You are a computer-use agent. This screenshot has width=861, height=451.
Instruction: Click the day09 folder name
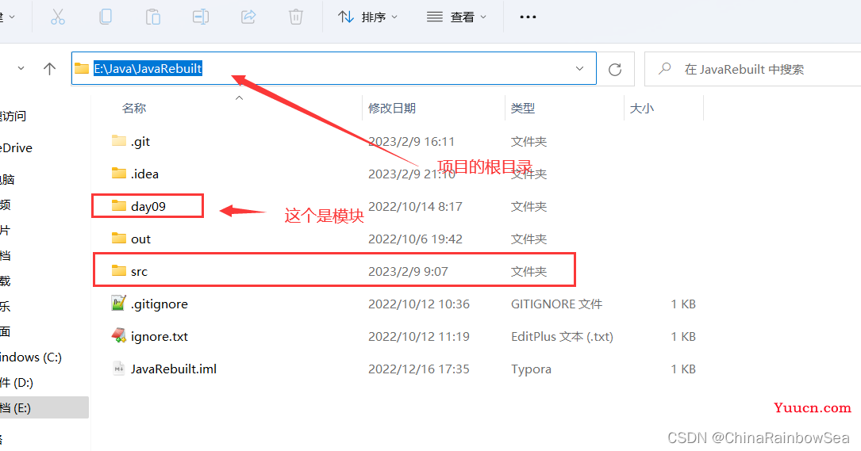[148, 207]
